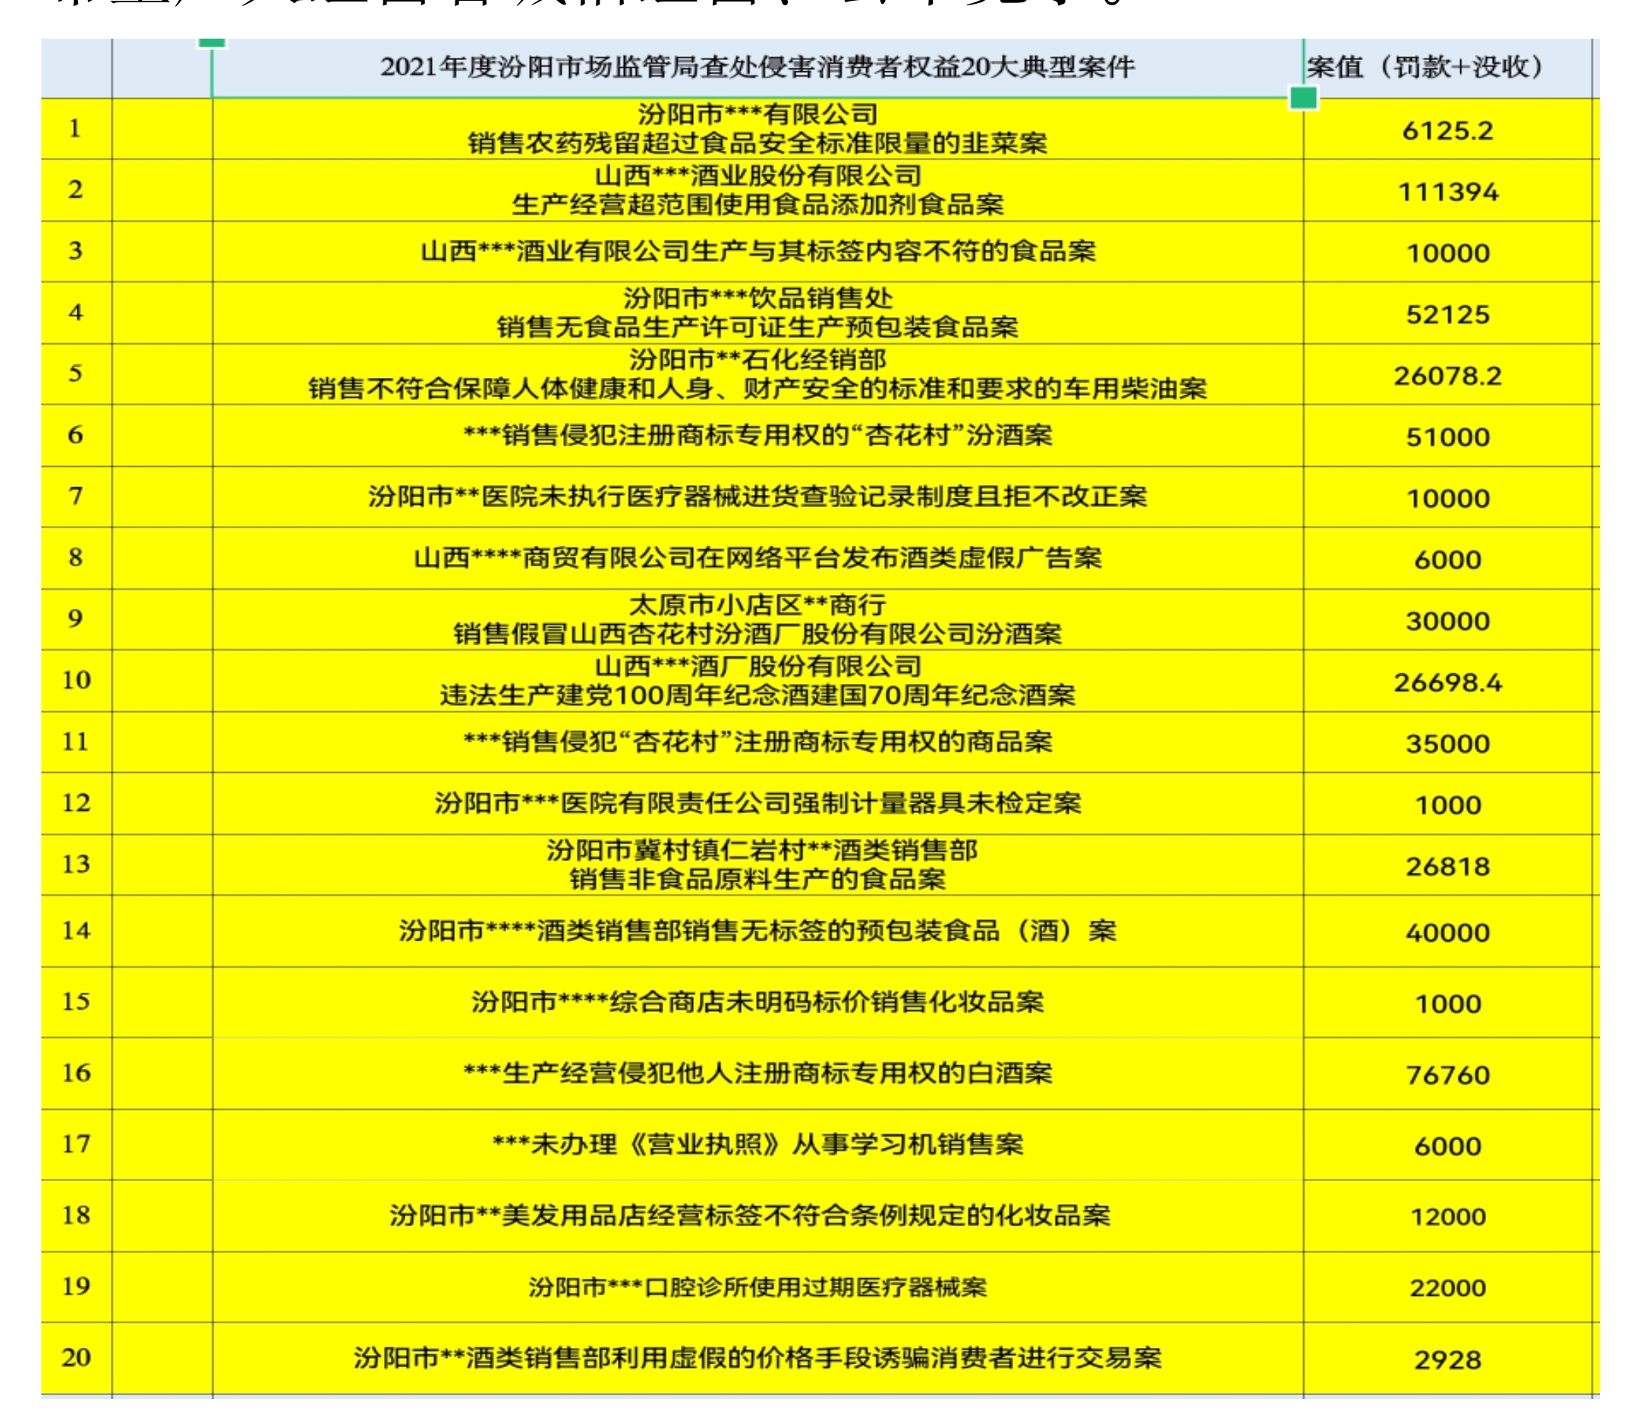The width and height of the screenshot is (1625, 1418).
Task: Select the 未办理《营业执照》从事学习机销售案 cell
Action: click(757, 1145)
